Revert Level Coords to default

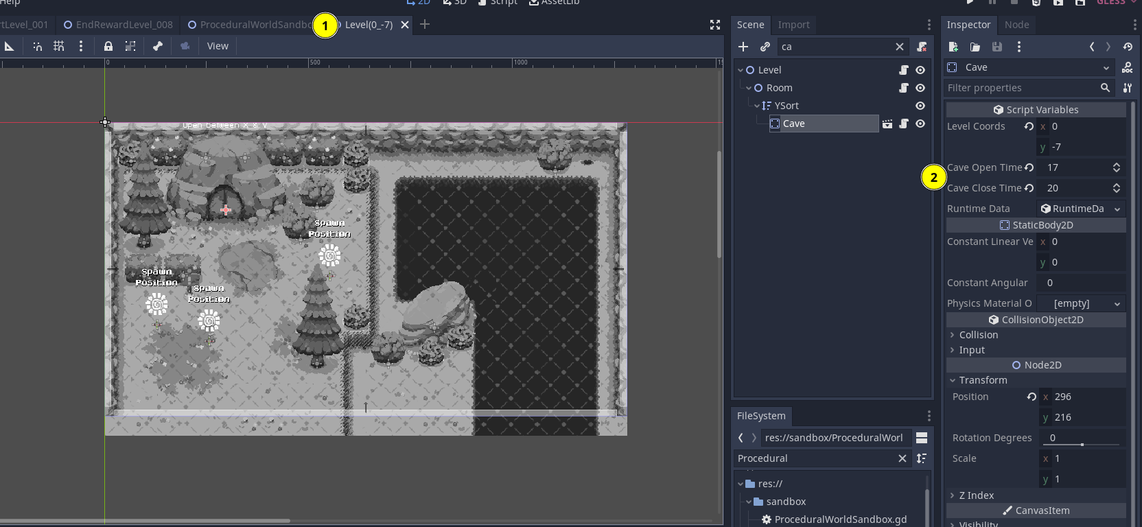(1029, 126)
